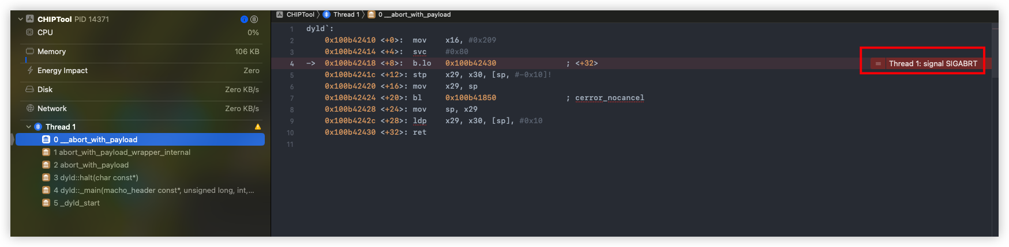1009x247 pixels.
Task: Select the Energy Impact gauge
Action: (x=141, y=71)
